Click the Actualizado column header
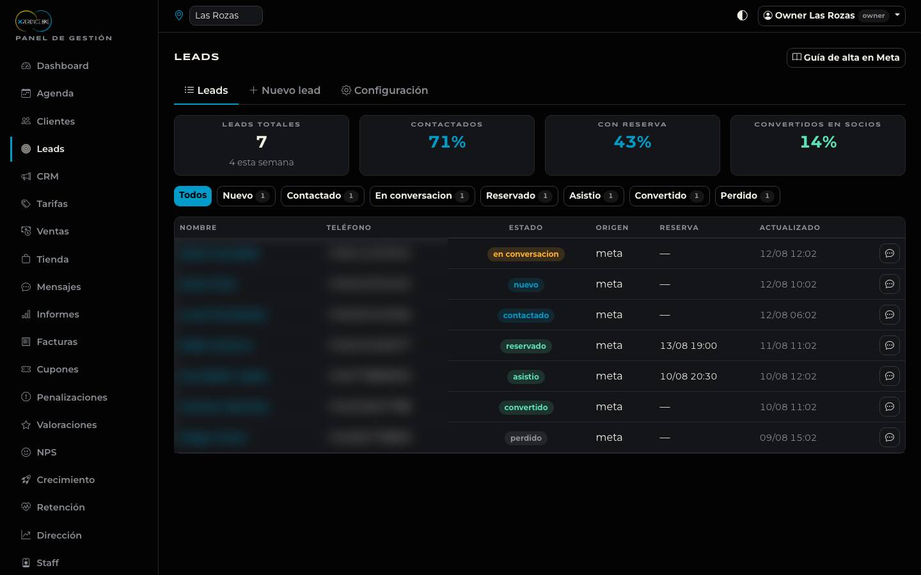This screenshot has height=575, width=921. pyautogui.click(x=790, y=227)
